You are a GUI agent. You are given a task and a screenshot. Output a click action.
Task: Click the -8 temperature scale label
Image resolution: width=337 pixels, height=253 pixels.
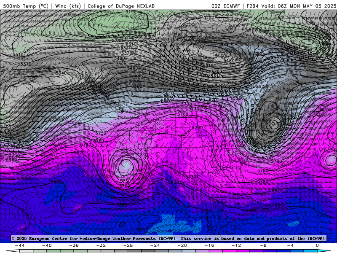264,245
